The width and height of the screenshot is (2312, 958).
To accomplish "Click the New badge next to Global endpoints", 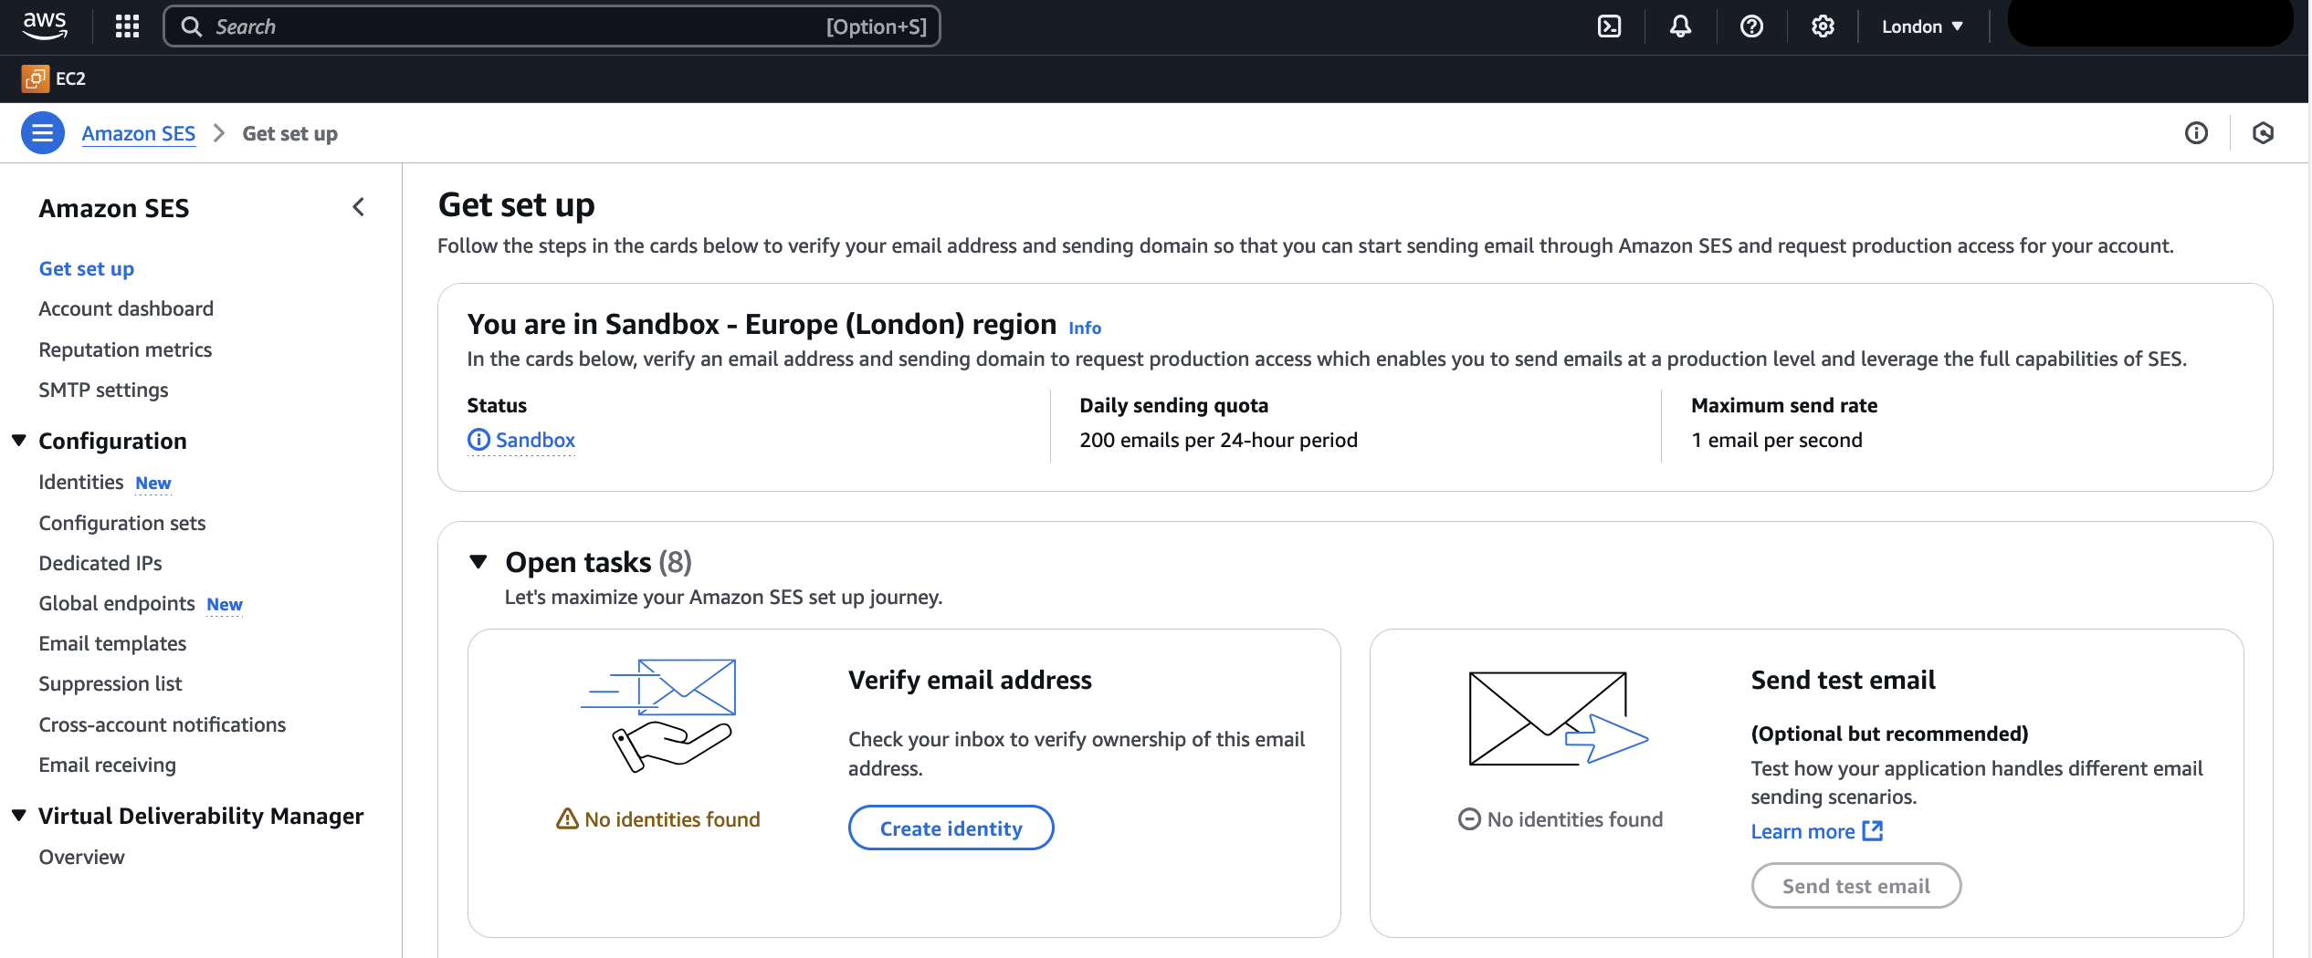I will tap(225, 604).
